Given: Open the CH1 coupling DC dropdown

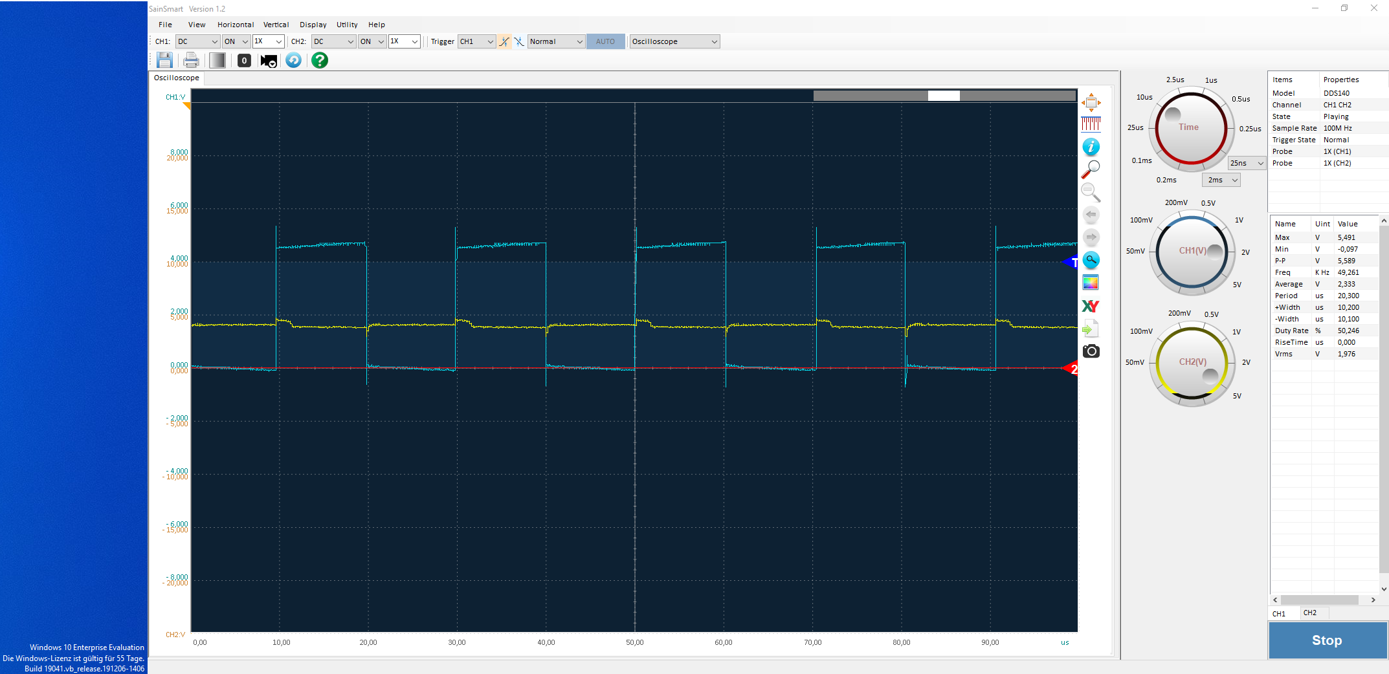Looking at the screenshot, I should (x=197, y=41).
